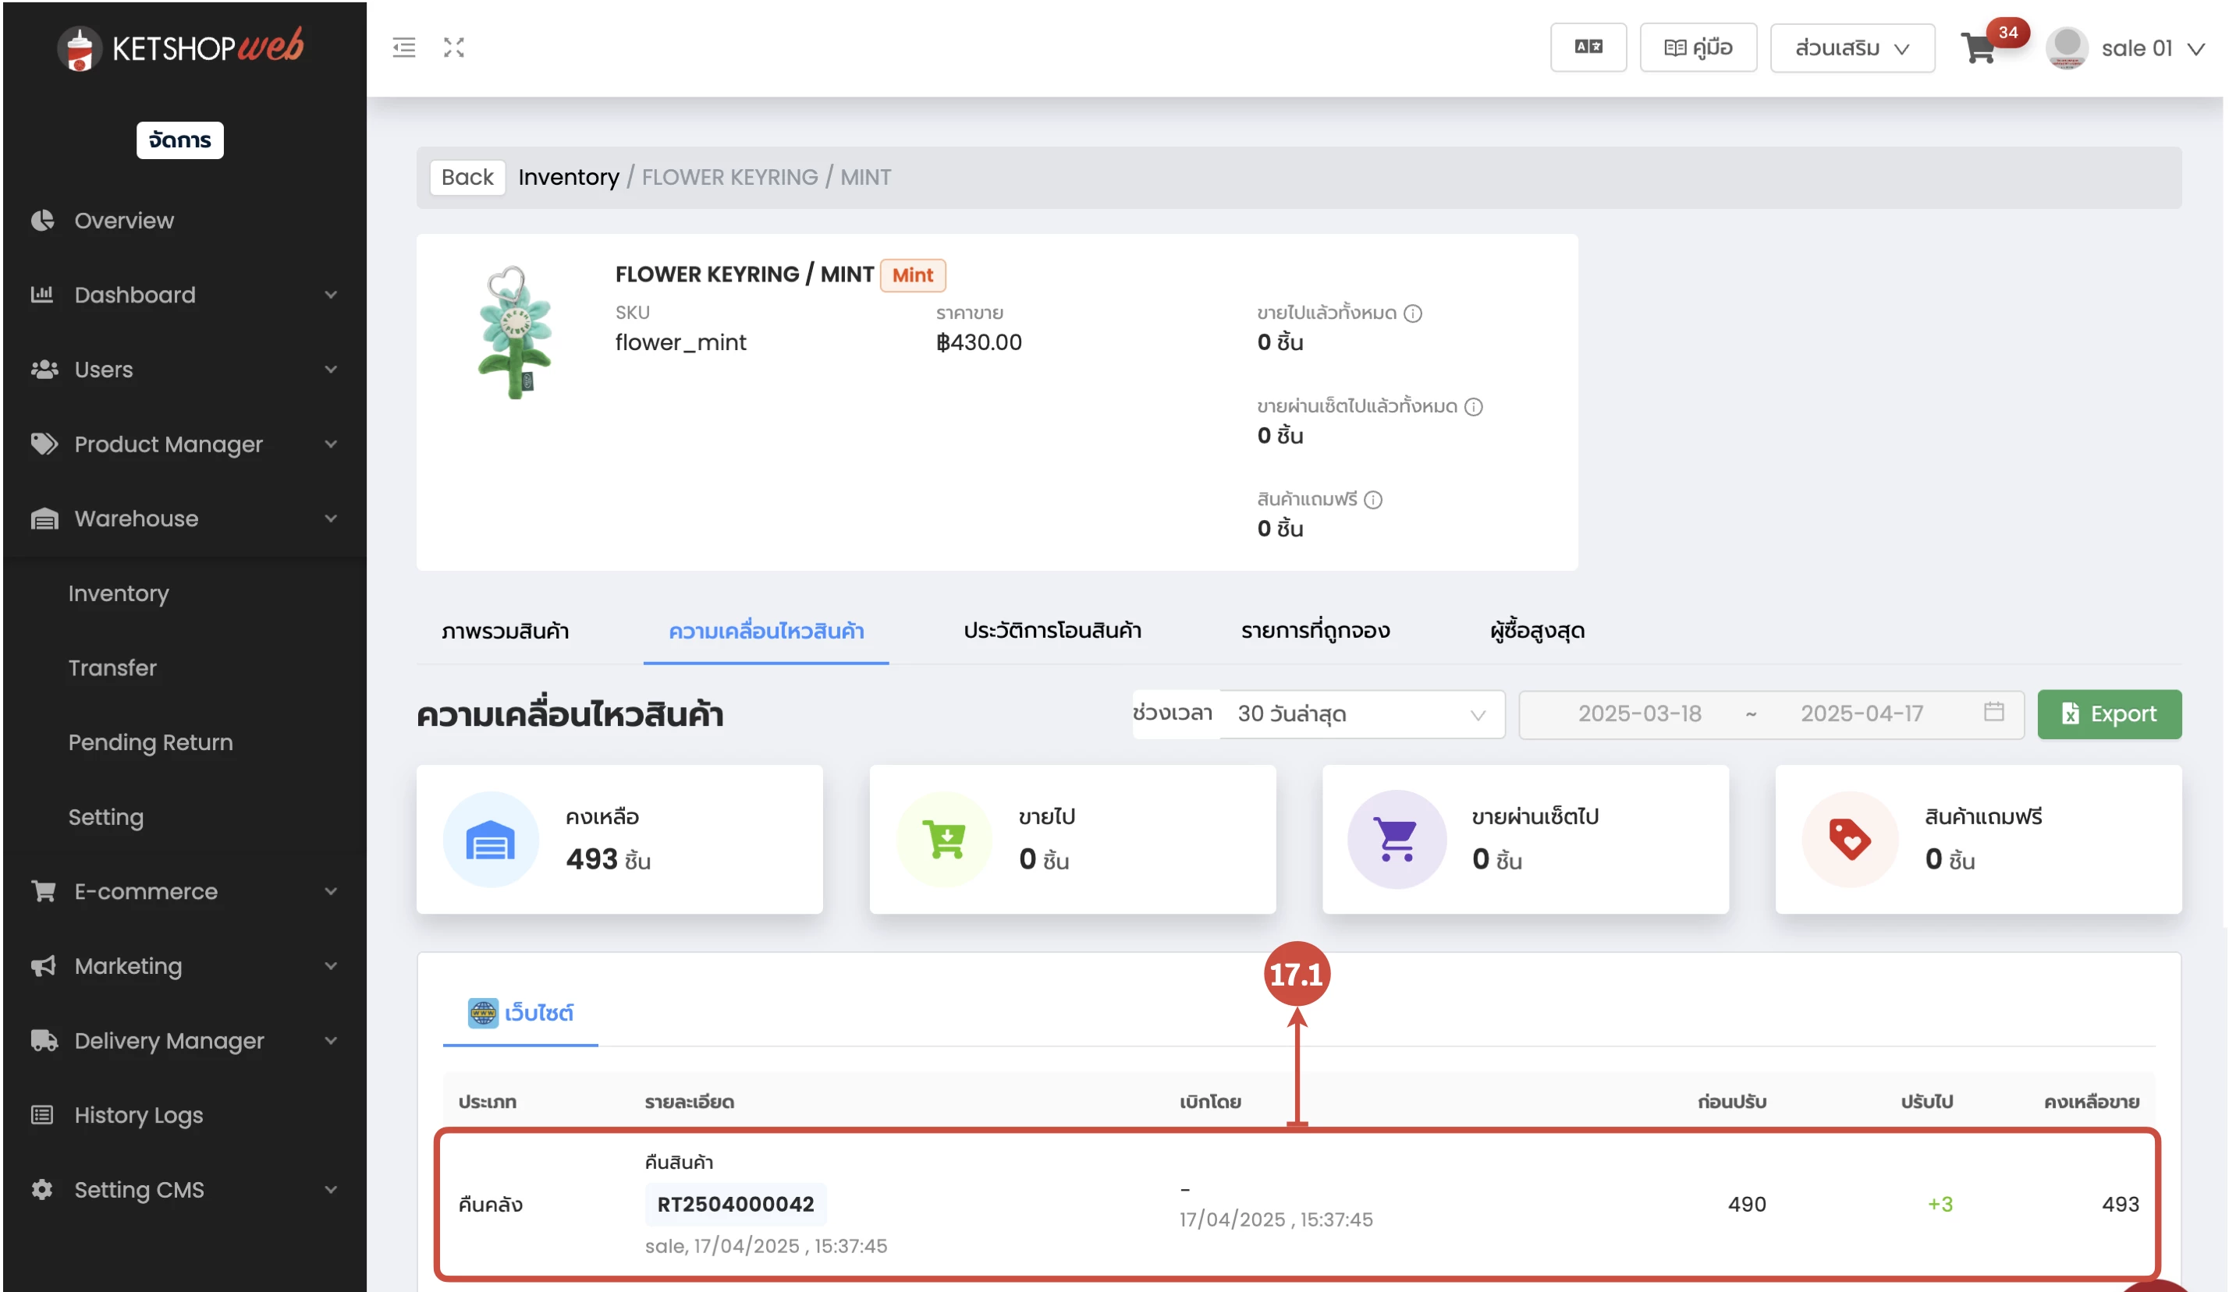Open the 30 วันล่าสุด period dropdown
This screenshot has width=2229, height=1292.
[x=1361, y=714]
